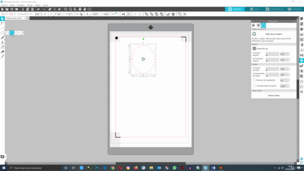The width and height of the screenshot is (304, 171).
Task: Open the Loja store tab
Action: (x=255, y=9)
